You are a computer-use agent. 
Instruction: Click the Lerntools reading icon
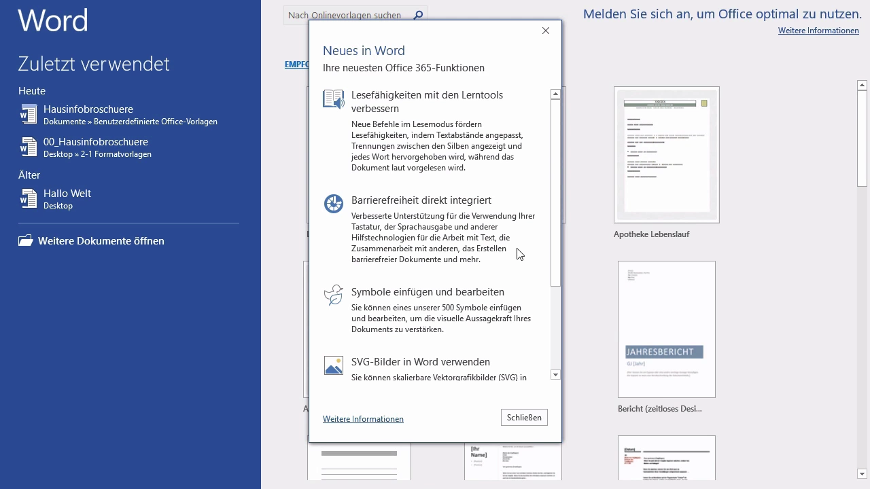(x=333, y=99)
